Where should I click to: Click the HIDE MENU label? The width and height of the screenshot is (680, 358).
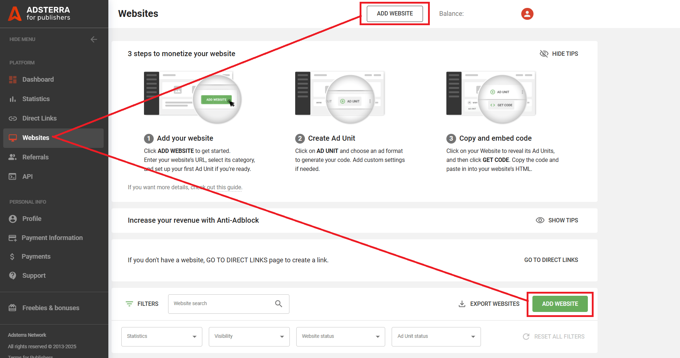pos(22,39)
